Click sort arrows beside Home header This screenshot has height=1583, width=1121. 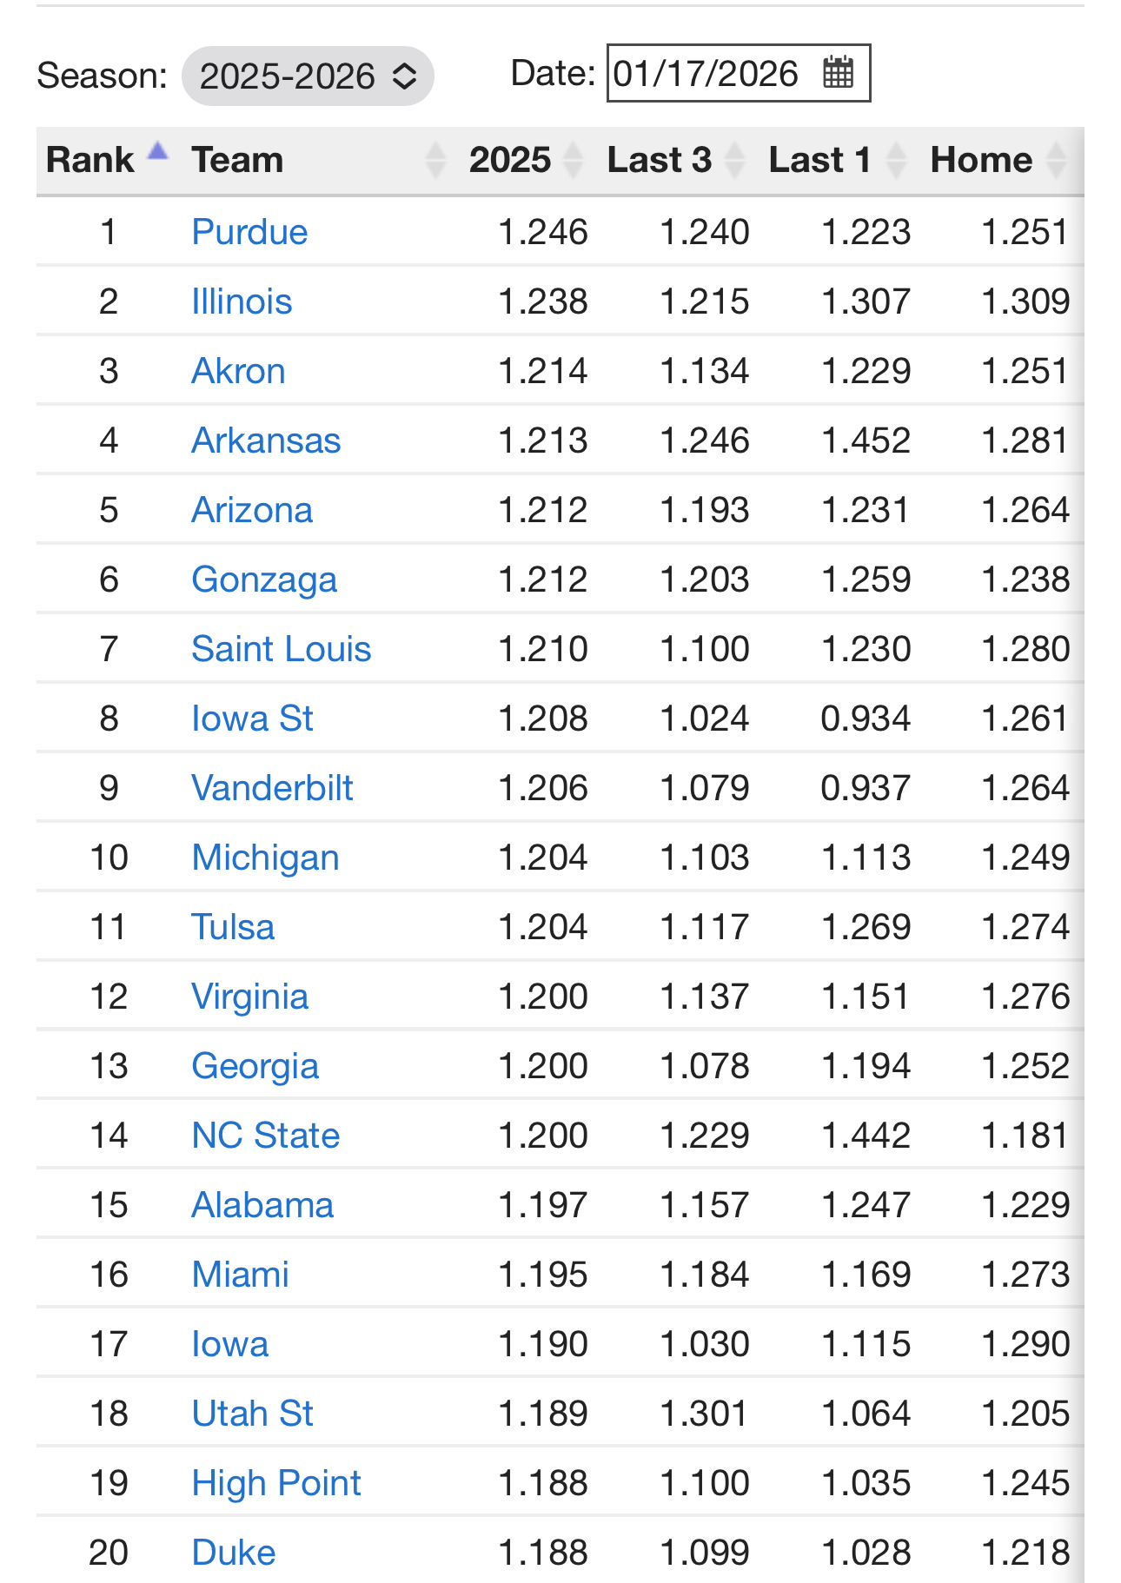[x=1057, y=161]
